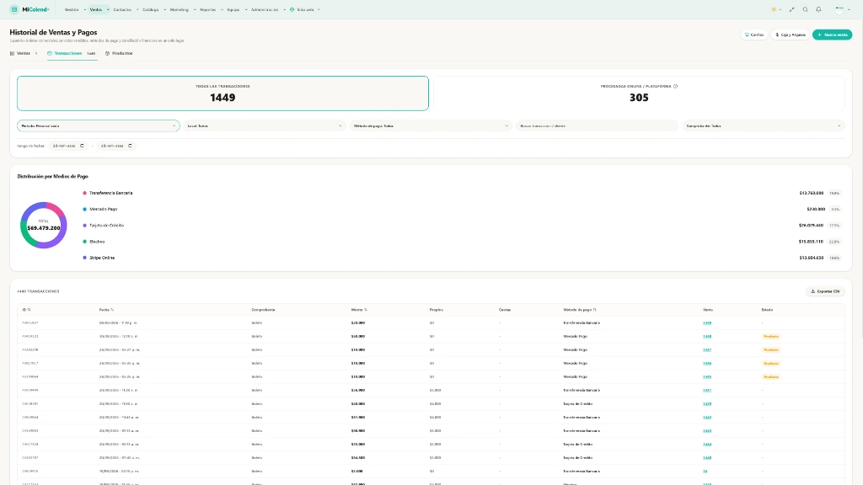Expand the Marketing menu
The image size is (863, 485).
click(x=183, y=9)
